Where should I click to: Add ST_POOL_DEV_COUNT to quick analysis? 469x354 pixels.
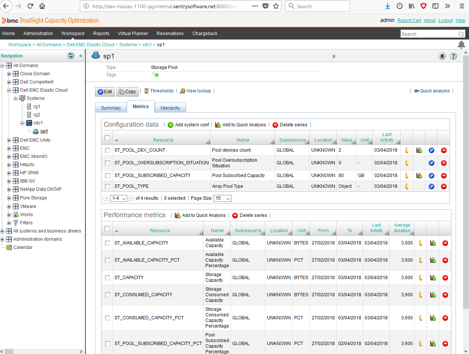point(419,150)
